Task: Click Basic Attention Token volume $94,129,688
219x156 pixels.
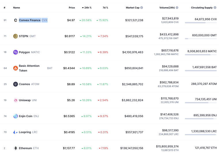Action: pyautogui.click(x=170, y=66)
